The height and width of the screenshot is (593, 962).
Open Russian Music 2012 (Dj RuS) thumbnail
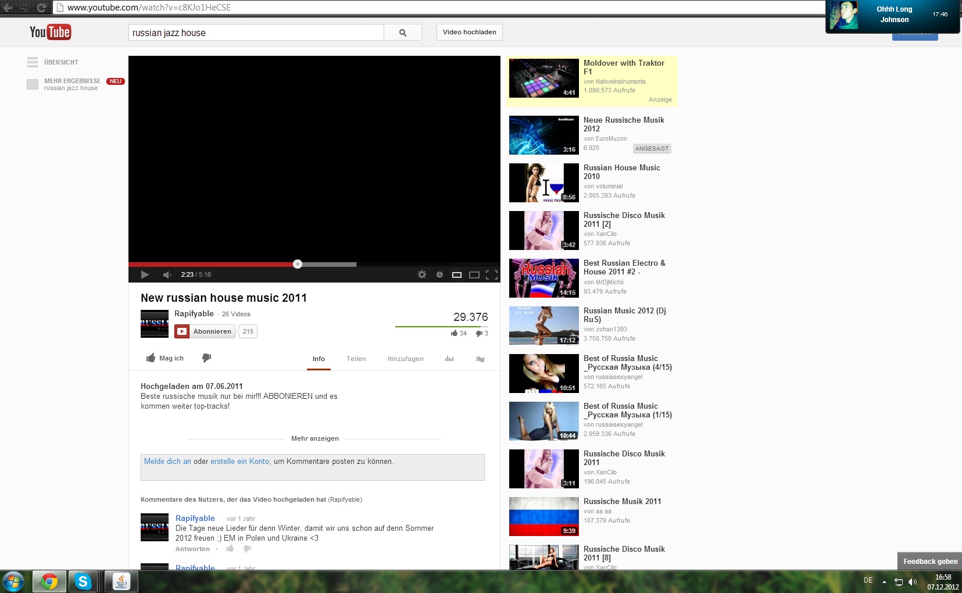(x=544, y=326)
